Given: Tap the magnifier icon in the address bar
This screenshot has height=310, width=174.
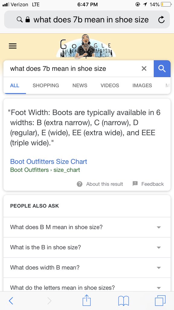Looking at the screenshot, I should point(20,20).
